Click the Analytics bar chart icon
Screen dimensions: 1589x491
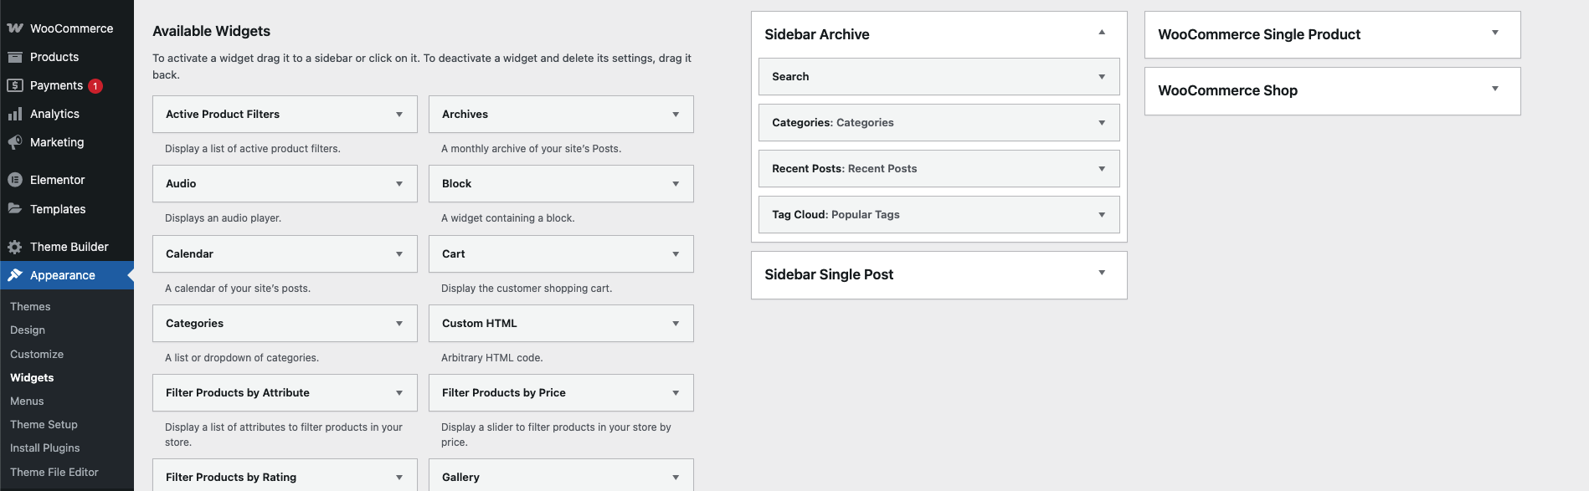tap(15, 114)
